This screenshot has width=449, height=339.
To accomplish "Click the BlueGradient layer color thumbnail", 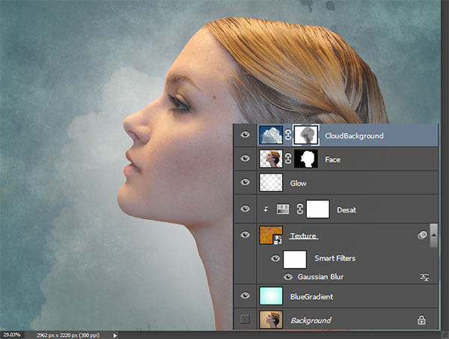I will pyautogui.click(x=271, y=297).
